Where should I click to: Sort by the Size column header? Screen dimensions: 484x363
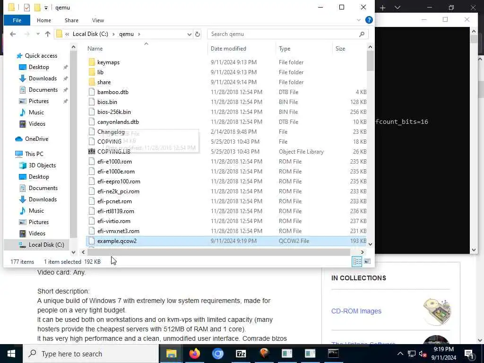(x=340, y=49)
